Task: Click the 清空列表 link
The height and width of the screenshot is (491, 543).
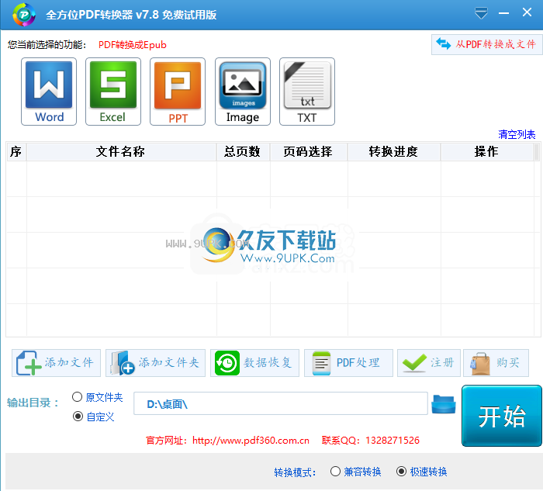Action: (517, 134)
